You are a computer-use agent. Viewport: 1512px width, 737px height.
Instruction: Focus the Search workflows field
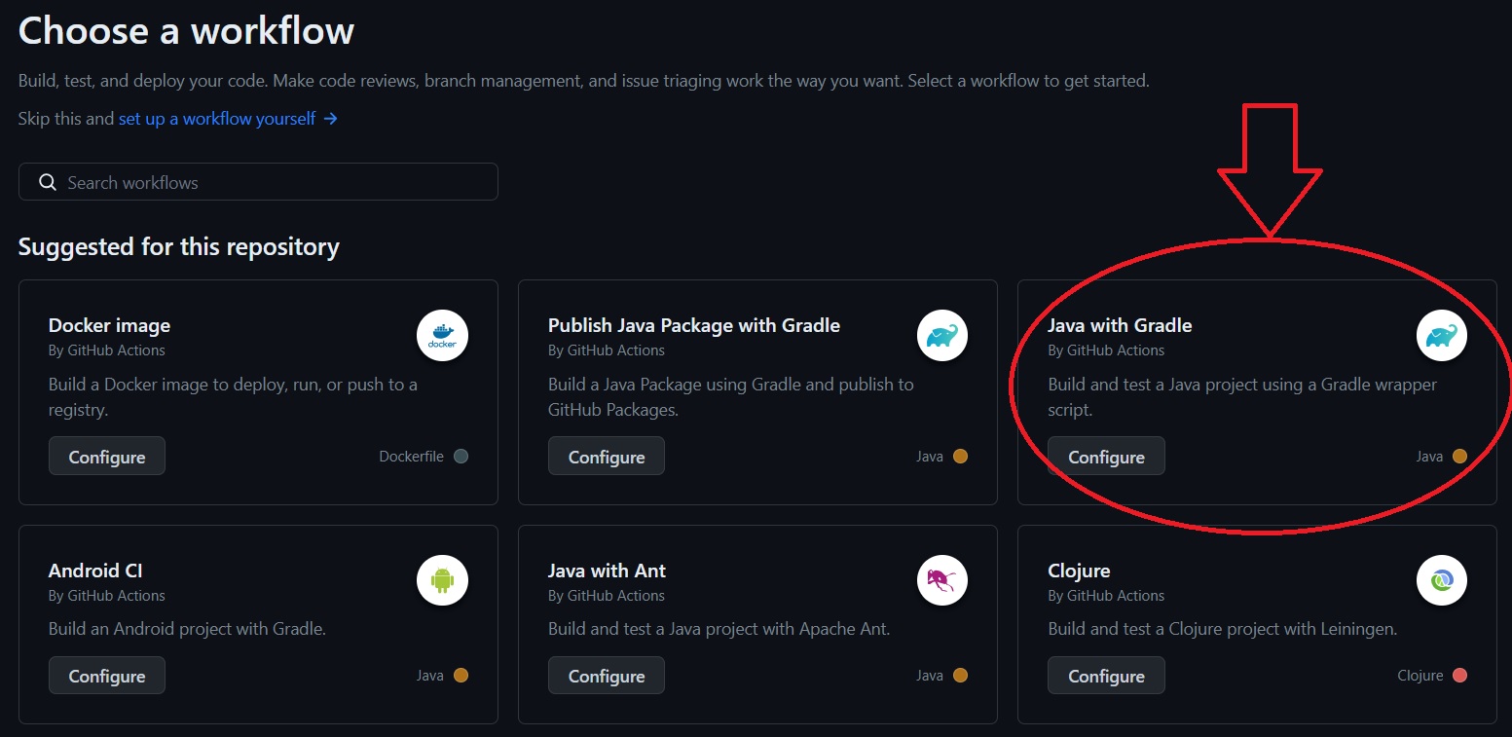258,182
